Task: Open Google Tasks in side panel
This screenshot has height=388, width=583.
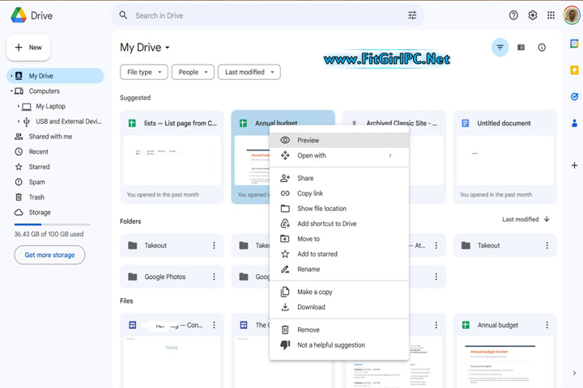Action: [574, 96]
